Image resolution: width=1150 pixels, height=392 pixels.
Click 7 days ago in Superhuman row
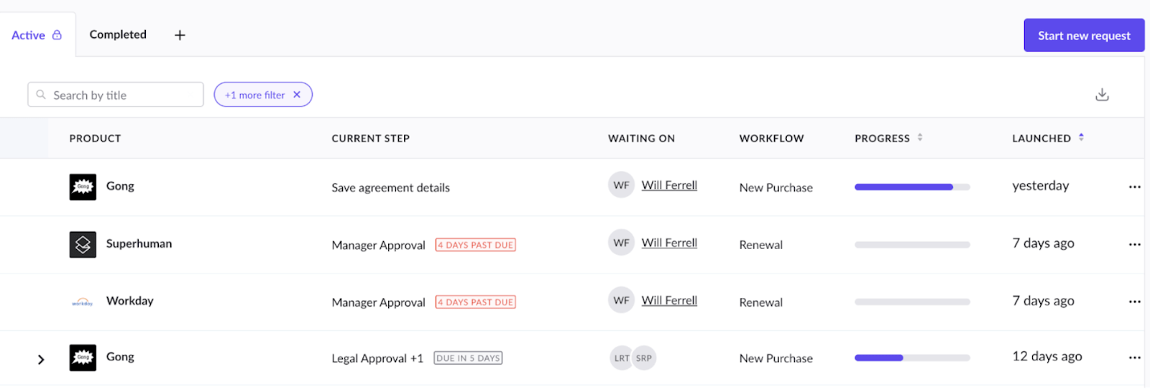(1043, 243)
